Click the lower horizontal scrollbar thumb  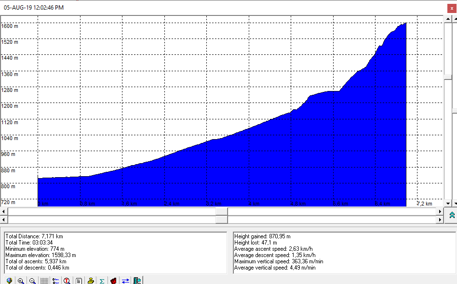(222, 219)
